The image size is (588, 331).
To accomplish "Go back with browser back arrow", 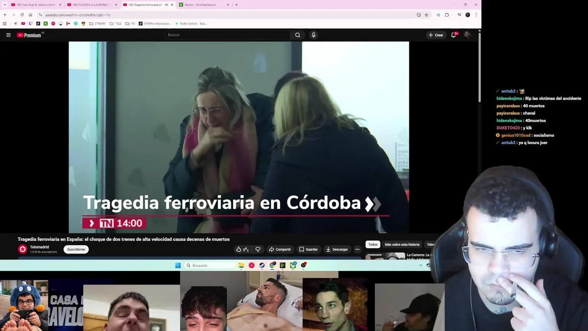I will click(5, 15).
